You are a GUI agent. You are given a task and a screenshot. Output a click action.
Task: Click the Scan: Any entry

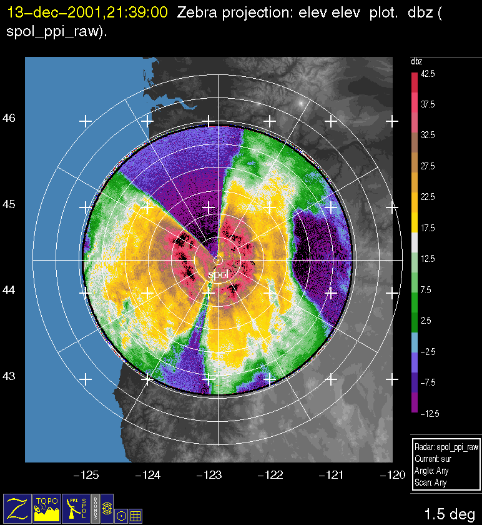point(430,482)
